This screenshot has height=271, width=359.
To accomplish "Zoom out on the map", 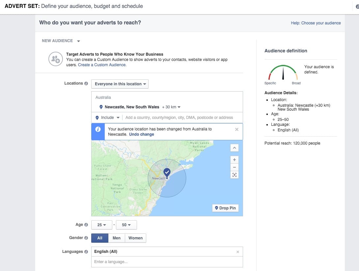I will 235,167.
